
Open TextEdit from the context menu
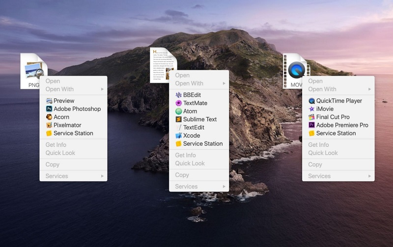(x=195, y=127)
